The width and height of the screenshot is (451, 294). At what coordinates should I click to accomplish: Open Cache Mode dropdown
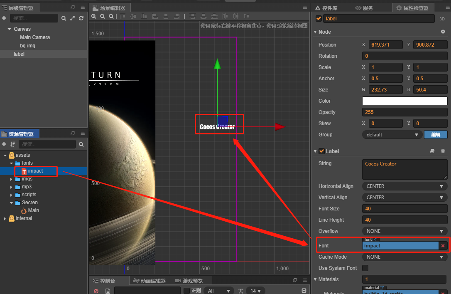click(x=404, y=257)
